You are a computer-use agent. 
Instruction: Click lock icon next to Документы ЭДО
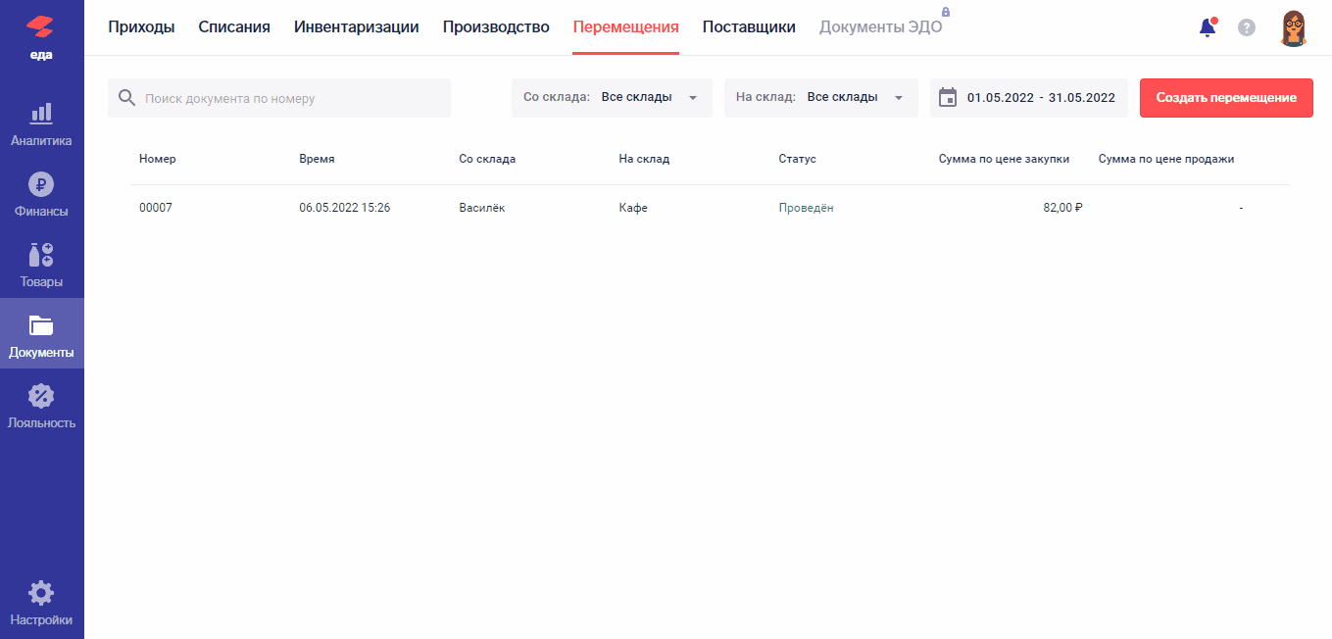tap(946, 12)
